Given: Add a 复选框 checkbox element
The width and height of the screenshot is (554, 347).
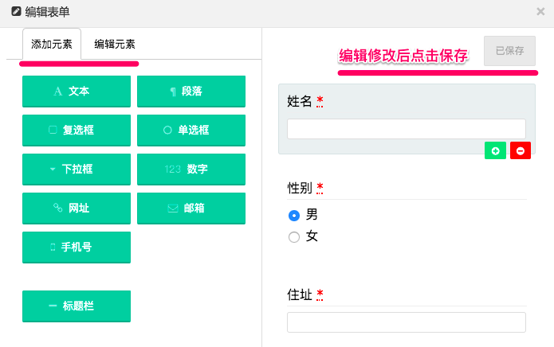Looking at the screenshot, I should pyautogui.click(x=77, y=131).
